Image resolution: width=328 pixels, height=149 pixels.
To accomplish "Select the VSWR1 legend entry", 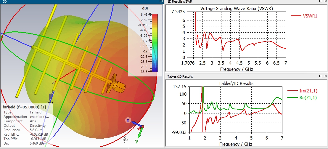I will point(304,16).
